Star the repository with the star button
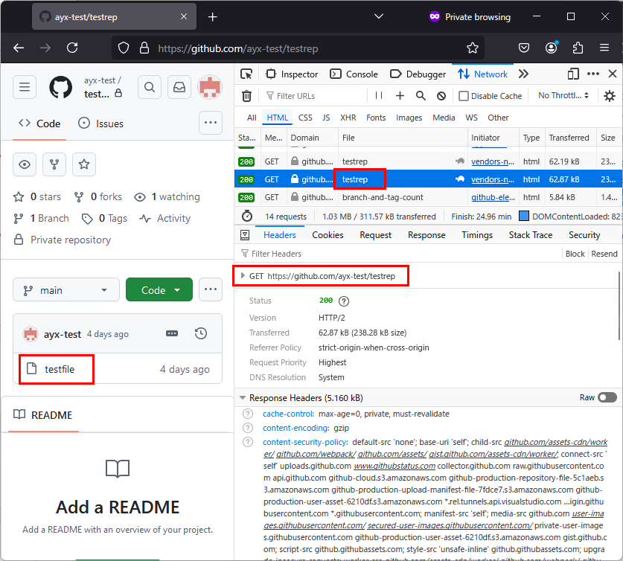623x561 pixels. [x=84, y=164]
